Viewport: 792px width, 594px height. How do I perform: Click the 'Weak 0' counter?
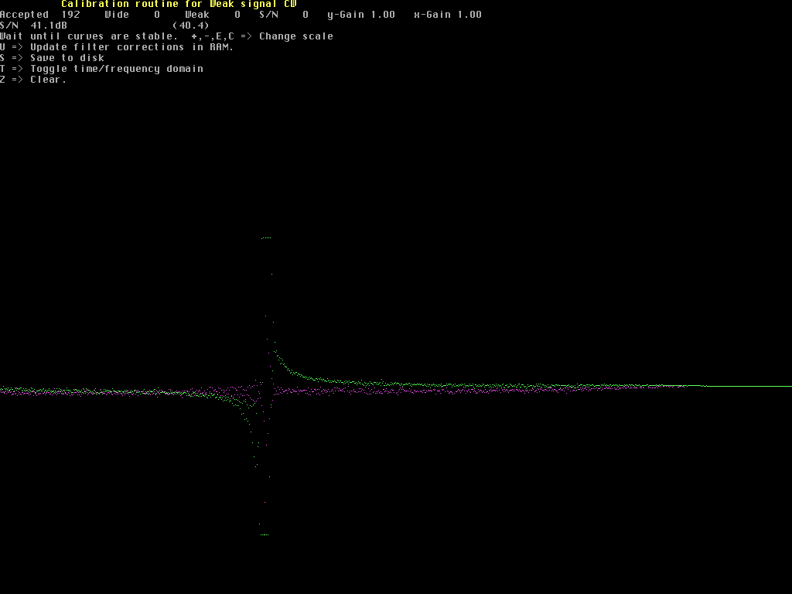[x=213, y=15]
